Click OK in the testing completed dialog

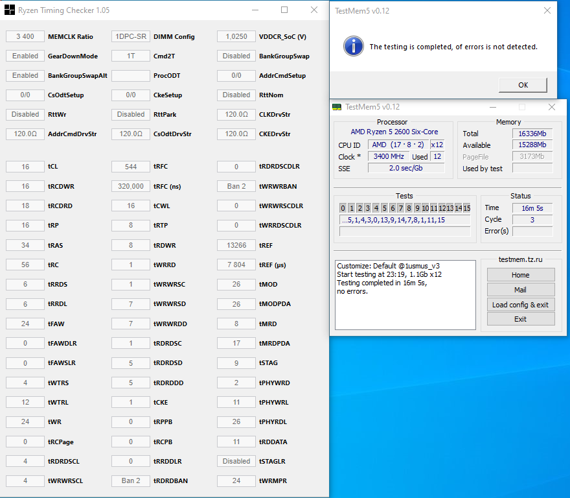pos(523,85)
